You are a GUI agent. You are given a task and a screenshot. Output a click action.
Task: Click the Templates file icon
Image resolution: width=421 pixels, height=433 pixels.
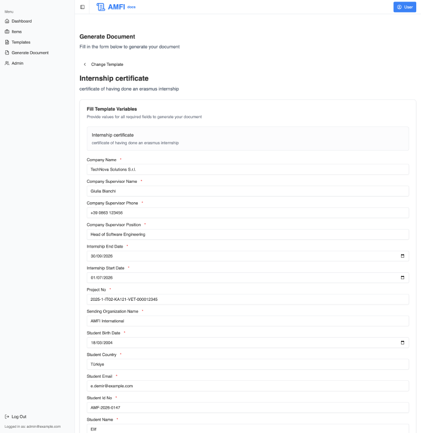coord(7,42)
